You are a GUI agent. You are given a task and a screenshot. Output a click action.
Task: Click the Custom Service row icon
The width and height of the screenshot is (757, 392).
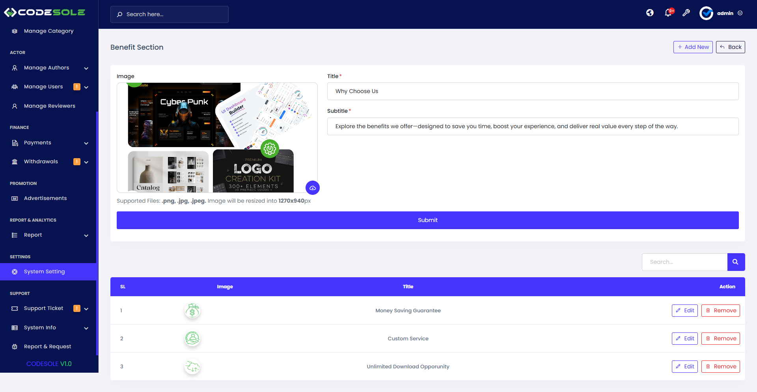[x=192, y=339]
